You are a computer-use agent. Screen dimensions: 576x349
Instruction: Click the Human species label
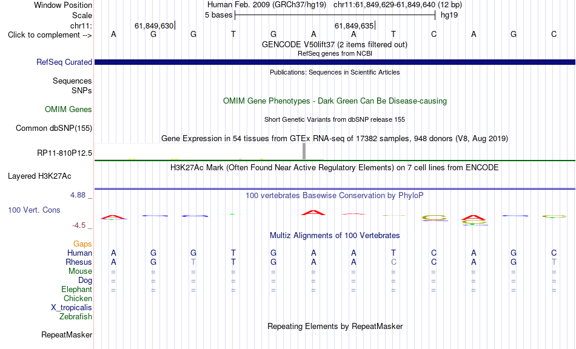click(79, 253)
